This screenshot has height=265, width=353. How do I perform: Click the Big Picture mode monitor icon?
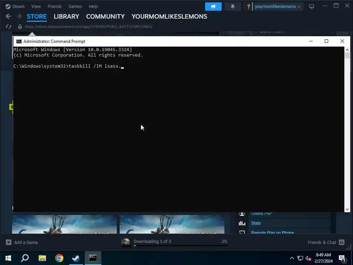(x=312, y=7)
